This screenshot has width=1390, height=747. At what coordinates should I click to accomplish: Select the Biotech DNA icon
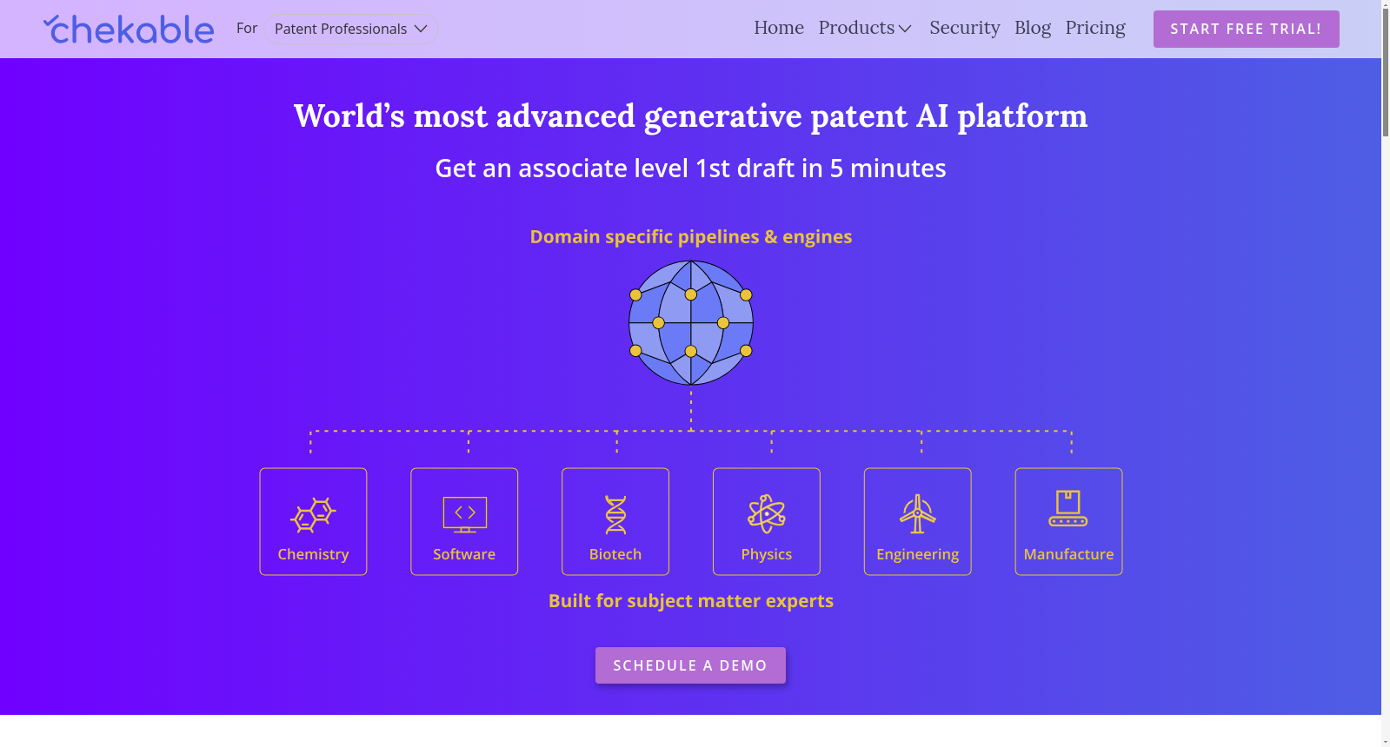[615, 515]
